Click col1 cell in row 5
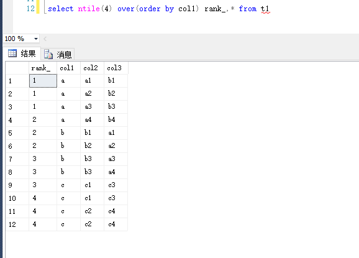 tap(69, 133)
